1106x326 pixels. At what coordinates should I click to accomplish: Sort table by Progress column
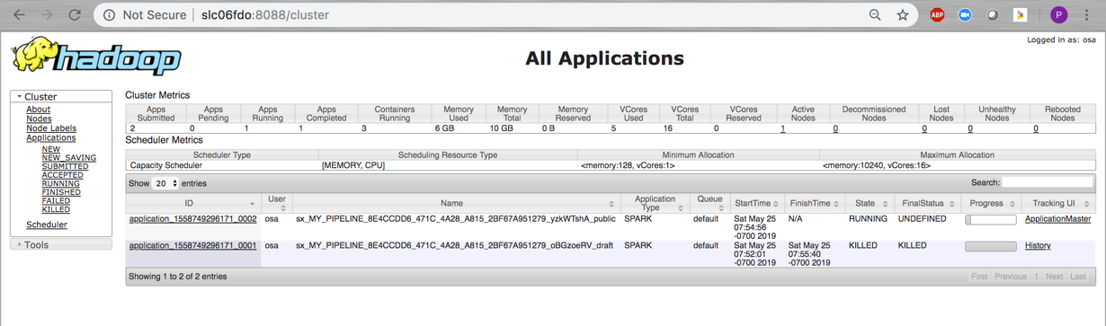point(1012,204)
